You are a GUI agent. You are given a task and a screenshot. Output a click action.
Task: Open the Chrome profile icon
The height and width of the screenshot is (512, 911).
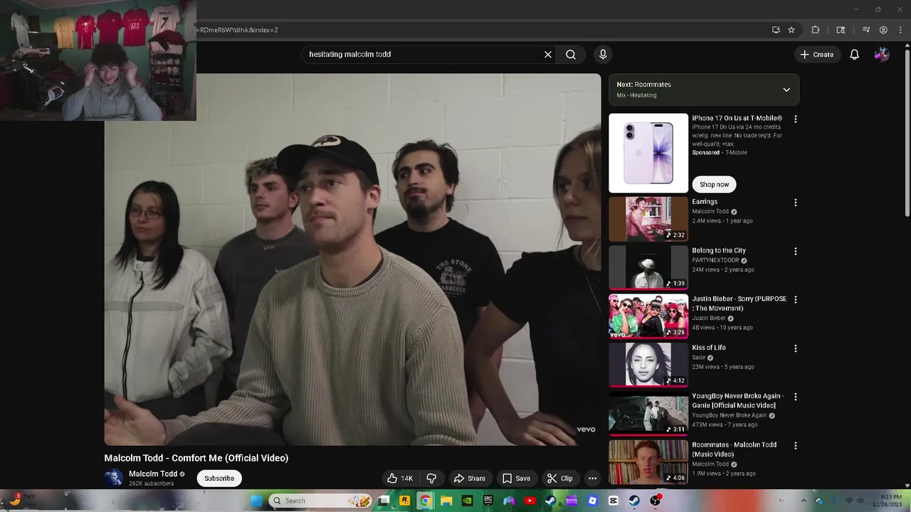point(883,30)
